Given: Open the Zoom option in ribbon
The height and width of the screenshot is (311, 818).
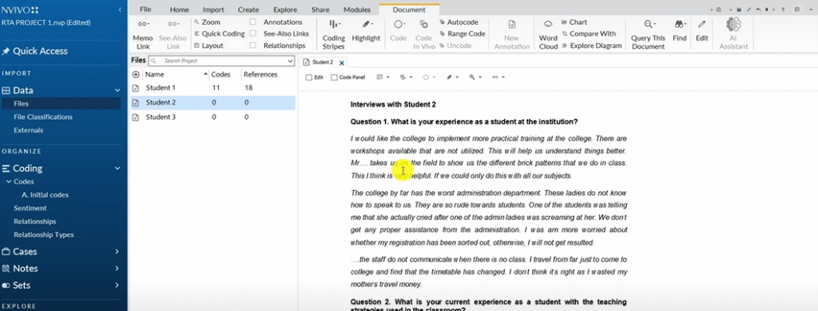Looking at the screenshot, I should 207,22.
